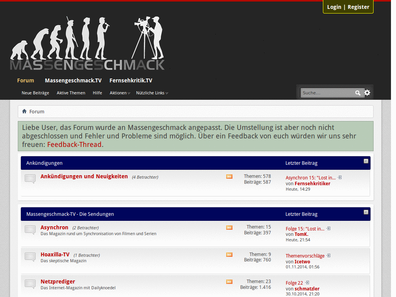Click the (2 Betrachter) text
The width and height of the screenshot is (396, 297).
(x=85, y=228)
